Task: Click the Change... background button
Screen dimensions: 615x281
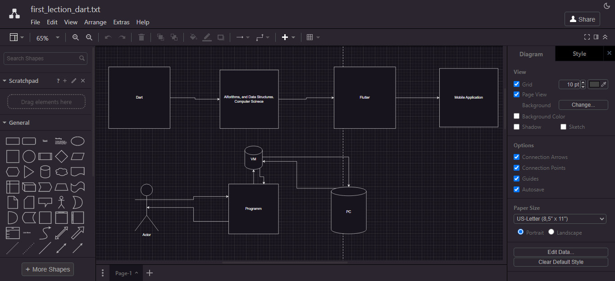Action: pyautogui.click(x=583, y=105)
